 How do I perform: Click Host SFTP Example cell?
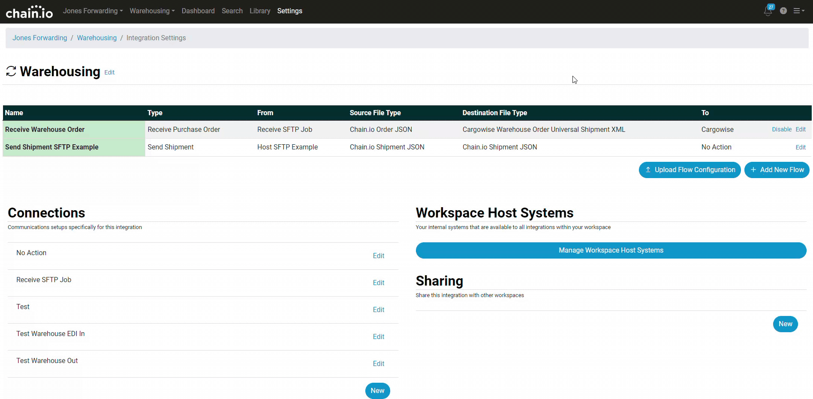287,147
